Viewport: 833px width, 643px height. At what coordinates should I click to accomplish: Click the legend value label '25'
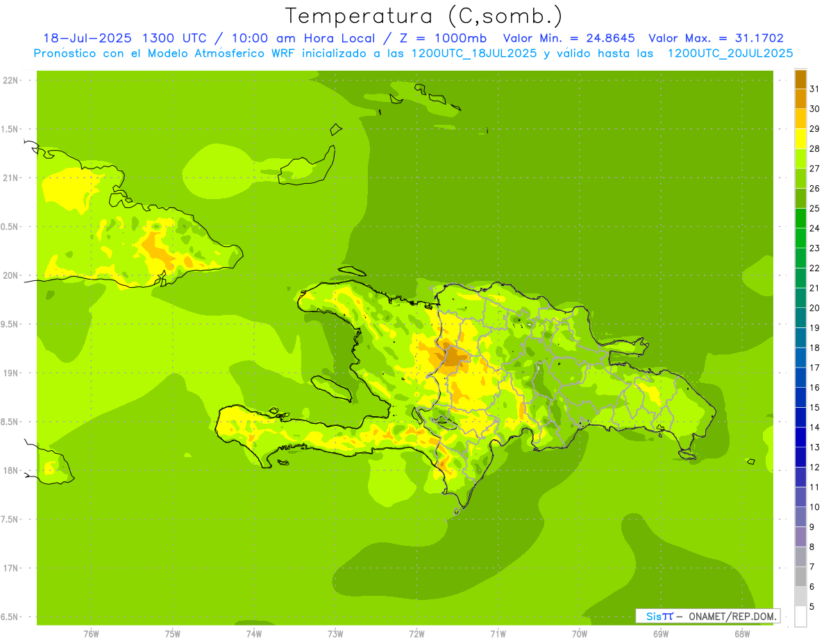point(815,208)
